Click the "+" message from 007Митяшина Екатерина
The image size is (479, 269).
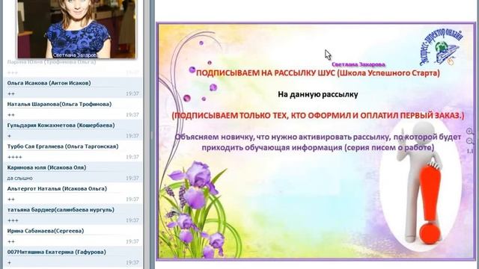click(x=9, y=262)
